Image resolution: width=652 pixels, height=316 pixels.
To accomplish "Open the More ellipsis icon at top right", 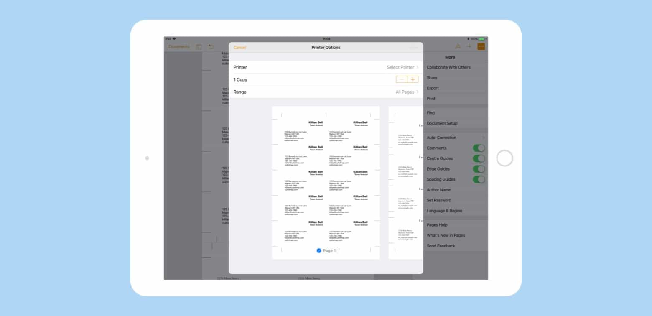I will click(x=481, y=46).
